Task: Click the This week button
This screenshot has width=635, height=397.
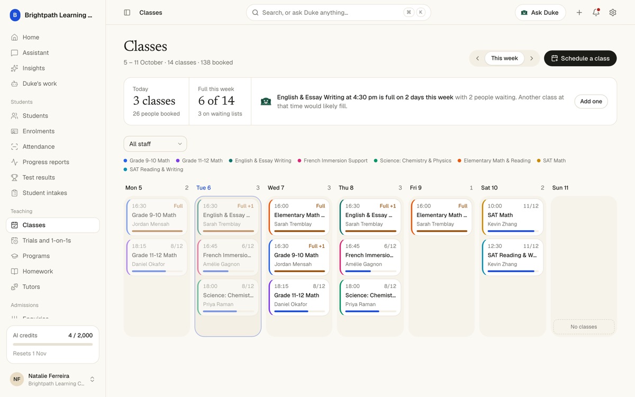Action: (x=504, y=58)
